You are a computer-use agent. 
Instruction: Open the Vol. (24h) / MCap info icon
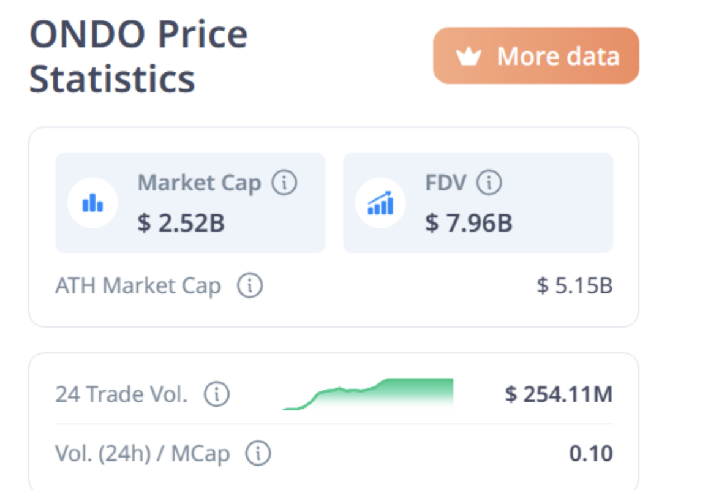(258, 454)
